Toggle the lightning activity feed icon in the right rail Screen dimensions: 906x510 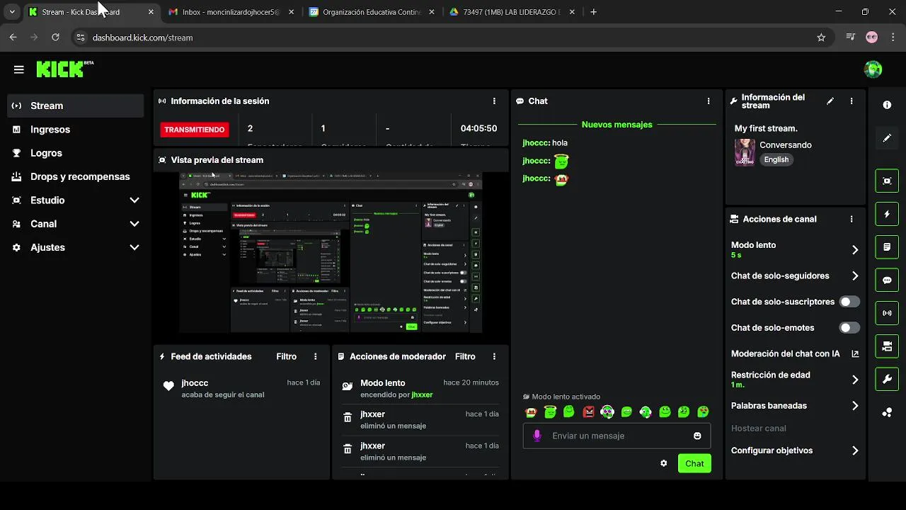coord(887,214)
